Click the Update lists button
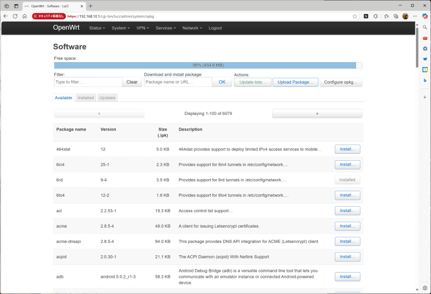 [x=253, y=82]
